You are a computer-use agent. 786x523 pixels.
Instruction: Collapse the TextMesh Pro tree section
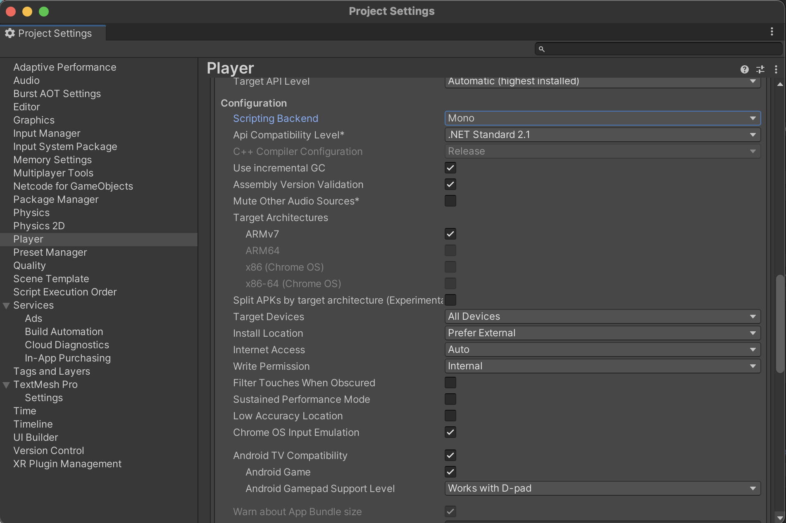tap(6, 385)
